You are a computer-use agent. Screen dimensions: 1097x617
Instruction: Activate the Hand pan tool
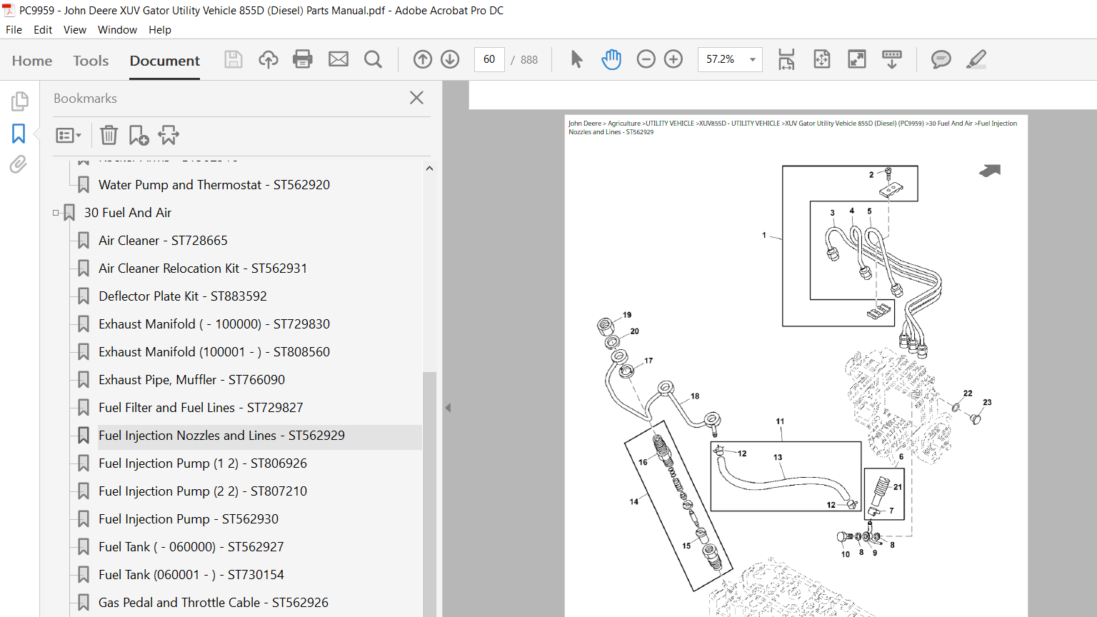(x=611, y=59)
